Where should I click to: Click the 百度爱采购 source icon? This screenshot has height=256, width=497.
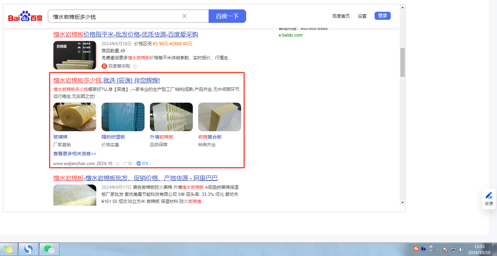(x=104, y=66)
